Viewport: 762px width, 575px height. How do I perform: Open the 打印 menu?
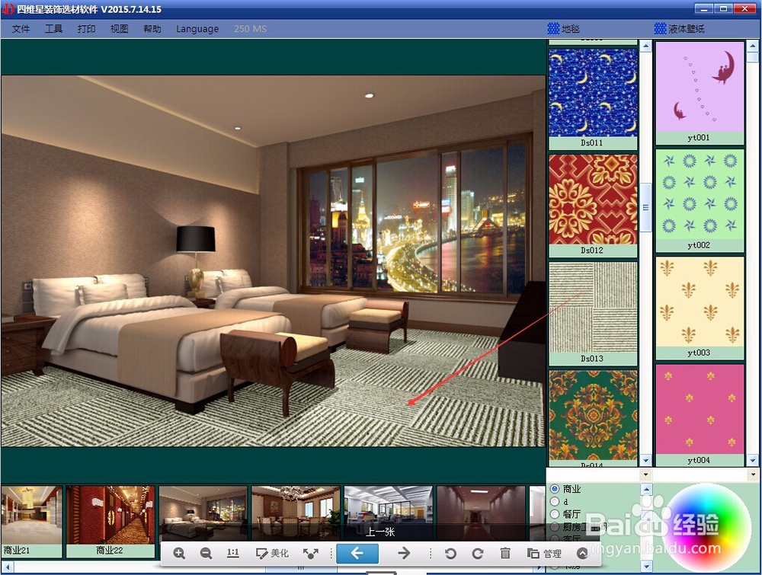click(x=87, y=29)
